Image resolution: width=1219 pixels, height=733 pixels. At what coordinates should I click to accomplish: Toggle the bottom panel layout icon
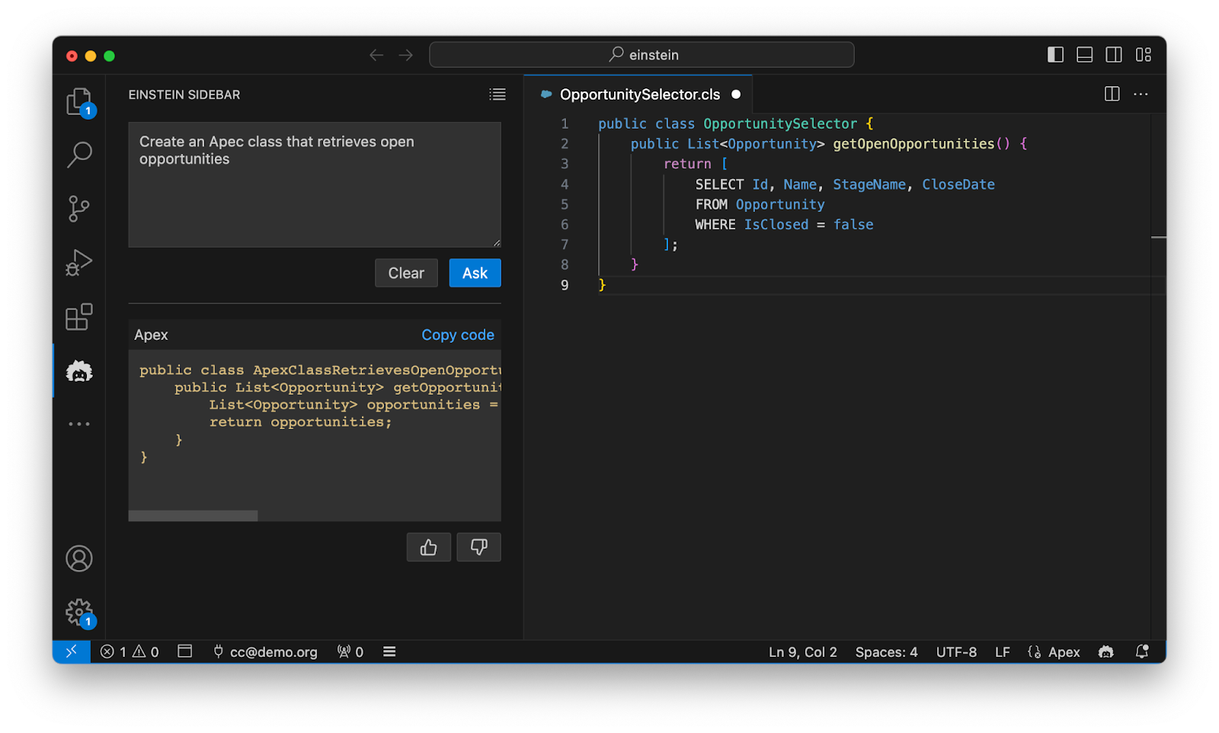(x=1085, y=55)
